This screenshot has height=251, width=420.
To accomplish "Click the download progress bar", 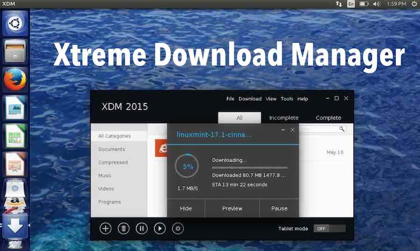I will coord(250,168).
